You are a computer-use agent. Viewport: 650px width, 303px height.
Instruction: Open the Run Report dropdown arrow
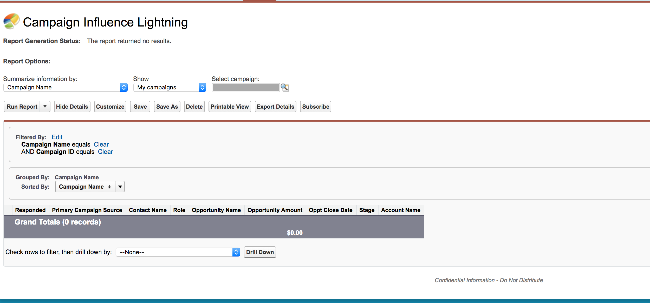click(45, 107)
